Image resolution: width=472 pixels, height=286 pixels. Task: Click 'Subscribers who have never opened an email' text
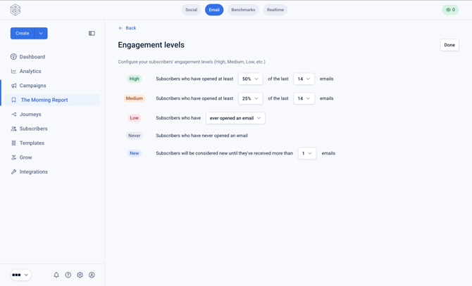[x=201, y=136]
